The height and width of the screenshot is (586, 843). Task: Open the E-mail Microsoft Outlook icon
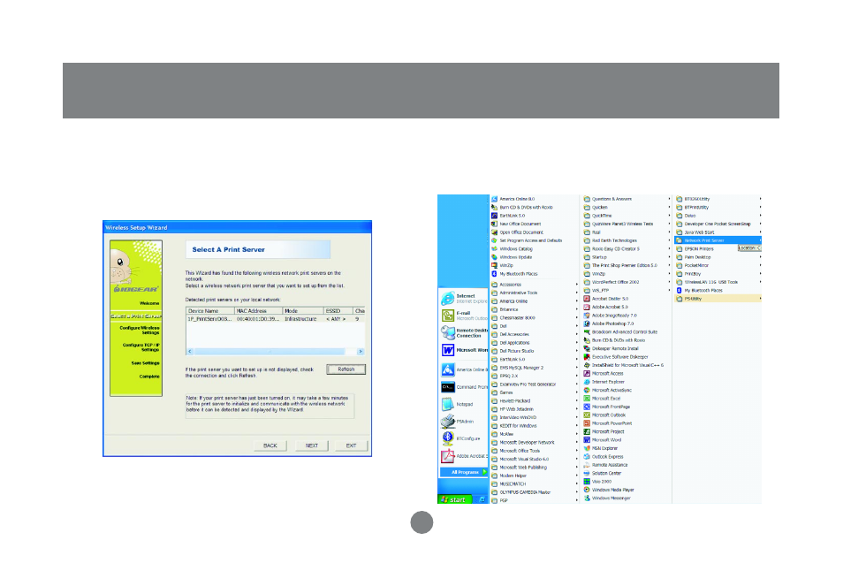tap(447, 316)
